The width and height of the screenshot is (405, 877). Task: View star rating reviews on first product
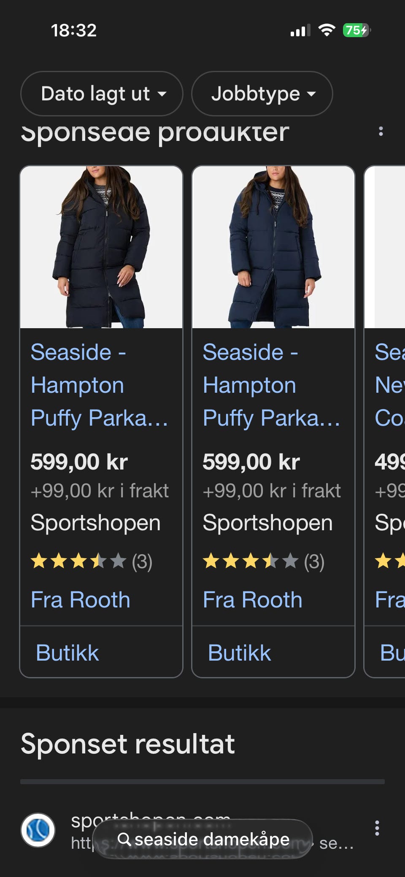(91, 561)
